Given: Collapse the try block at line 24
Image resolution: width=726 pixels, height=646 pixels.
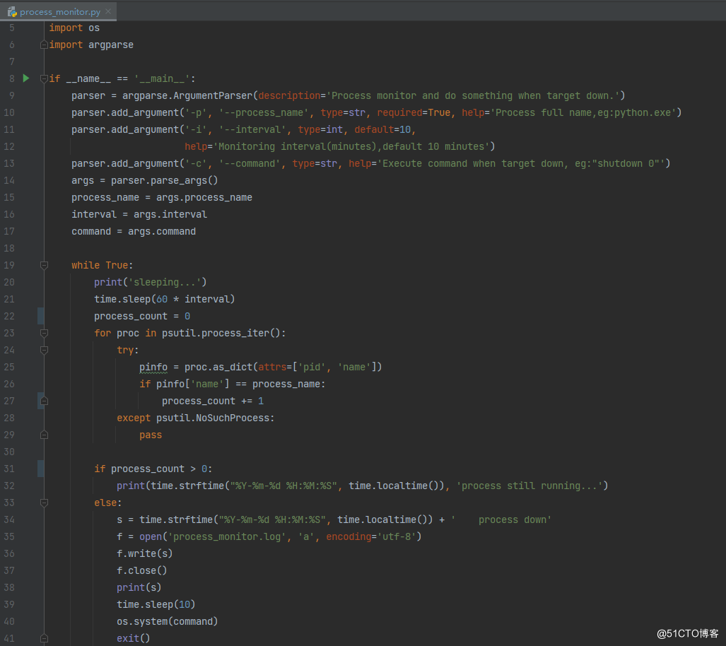Looking at the screenshot, I should pyautogui.click(x=44, y=350).
